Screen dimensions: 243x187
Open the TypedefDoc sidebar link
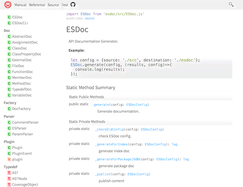tap(22, 89)
